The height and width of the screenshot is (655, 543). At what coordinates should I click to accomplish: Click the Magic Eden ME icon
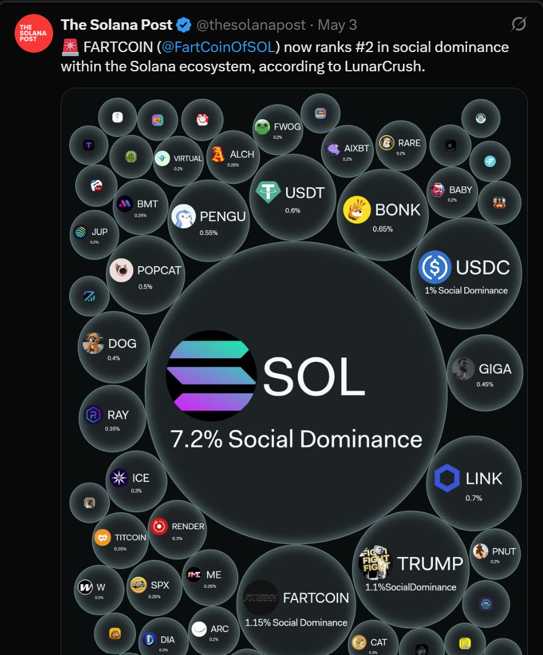(x=194, y=575)
